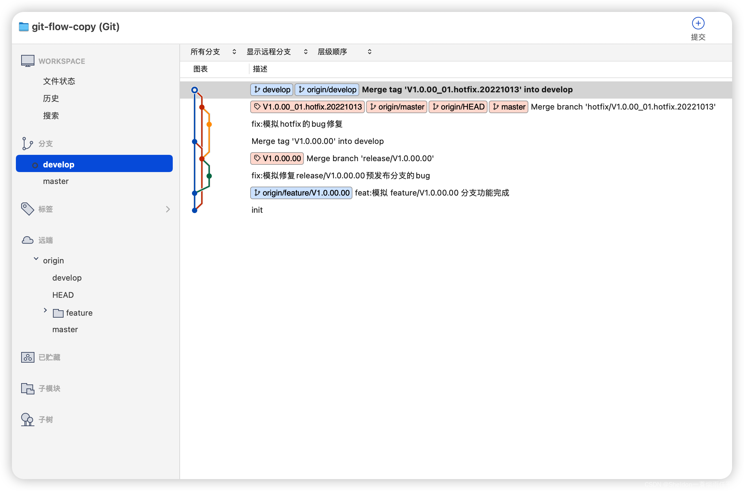Open the 显示远程分支 dropdown
Image resolution: width=744 pixels, height=491 pixels.
point(277,52)
